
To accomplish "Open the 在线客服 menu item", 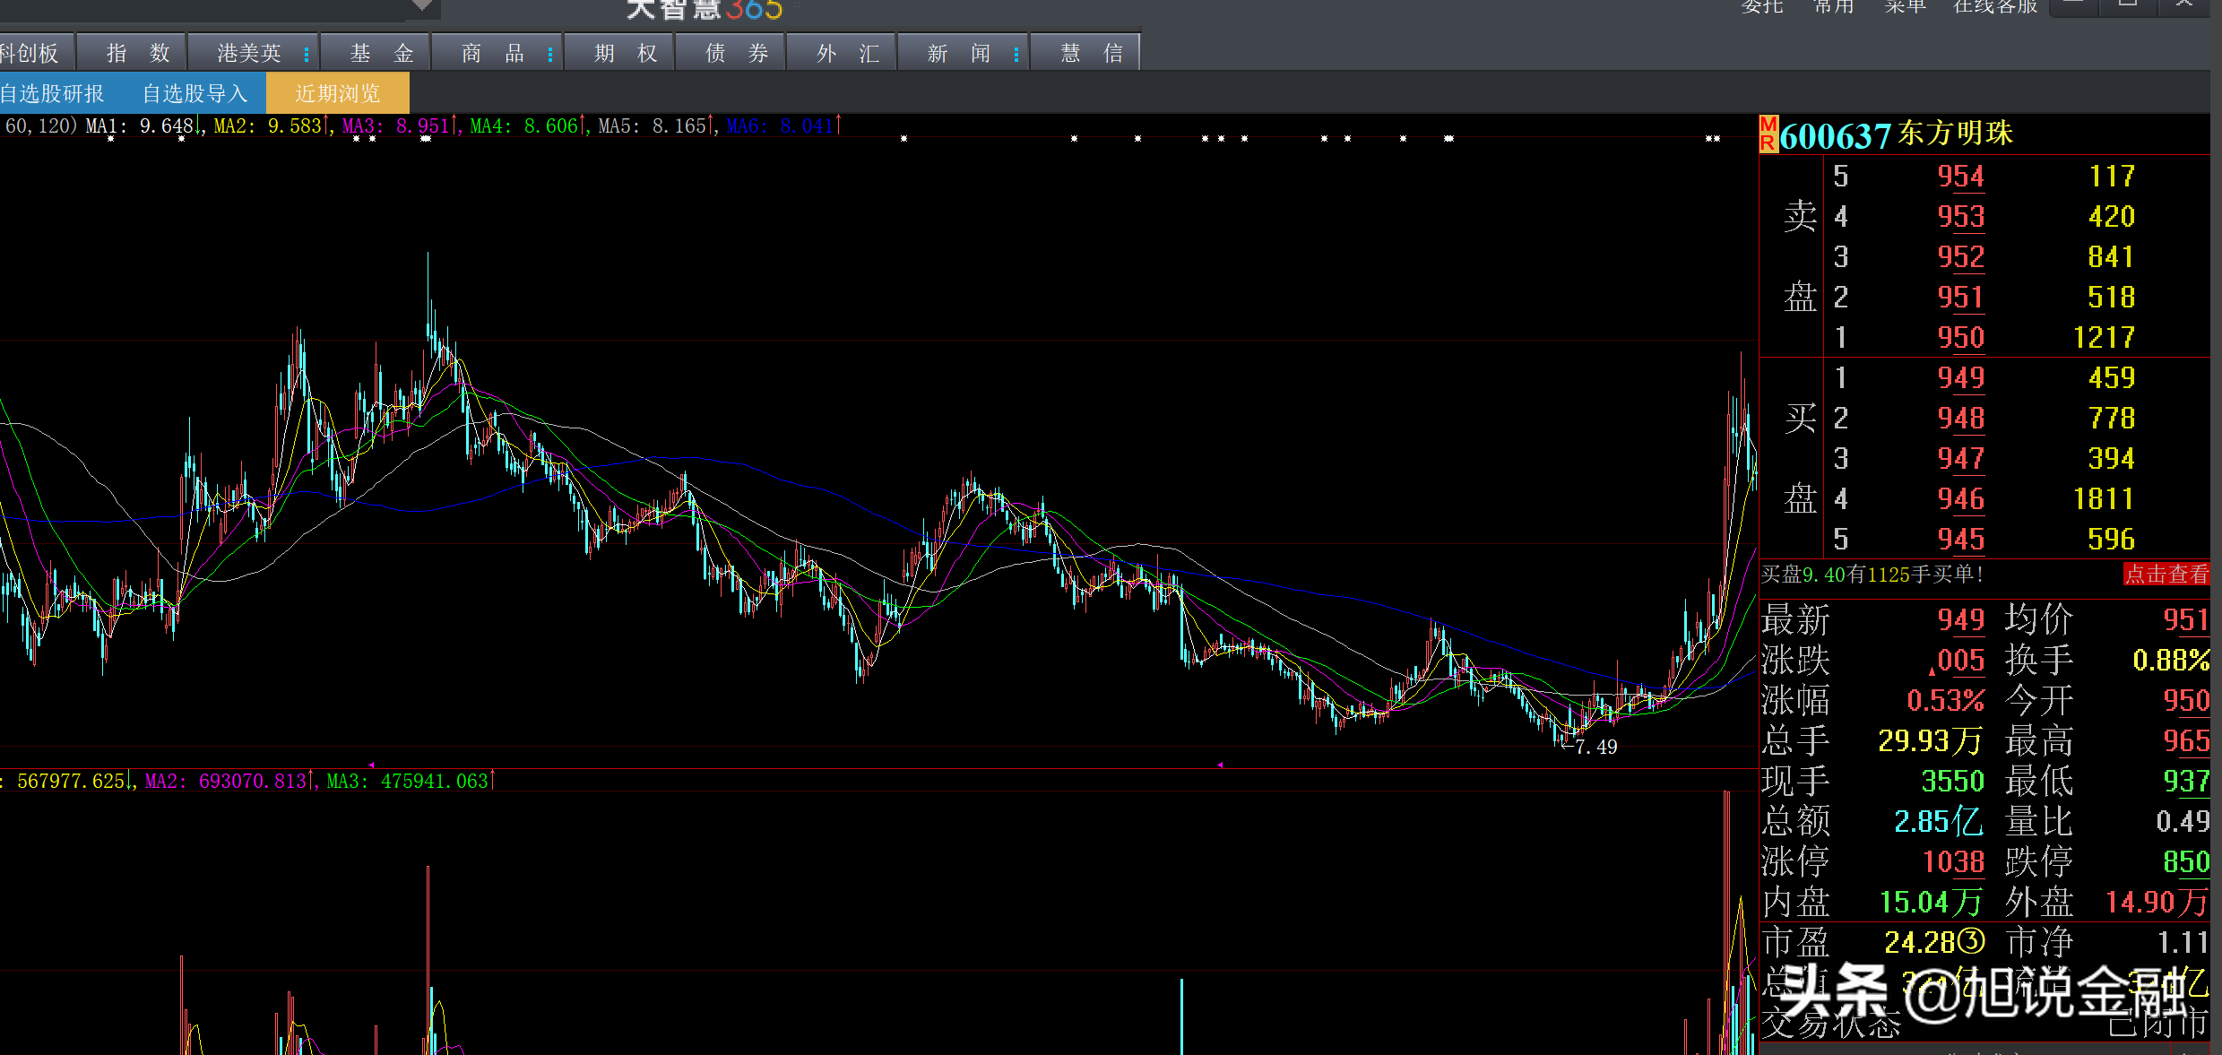I will (x=1995, y=6).
